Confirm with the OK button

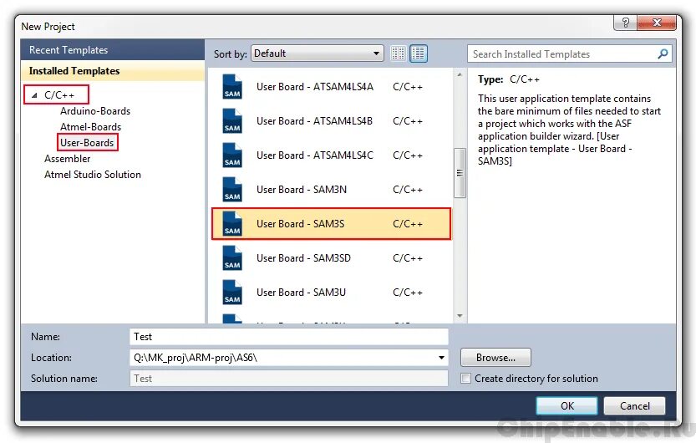coord(566,405)
